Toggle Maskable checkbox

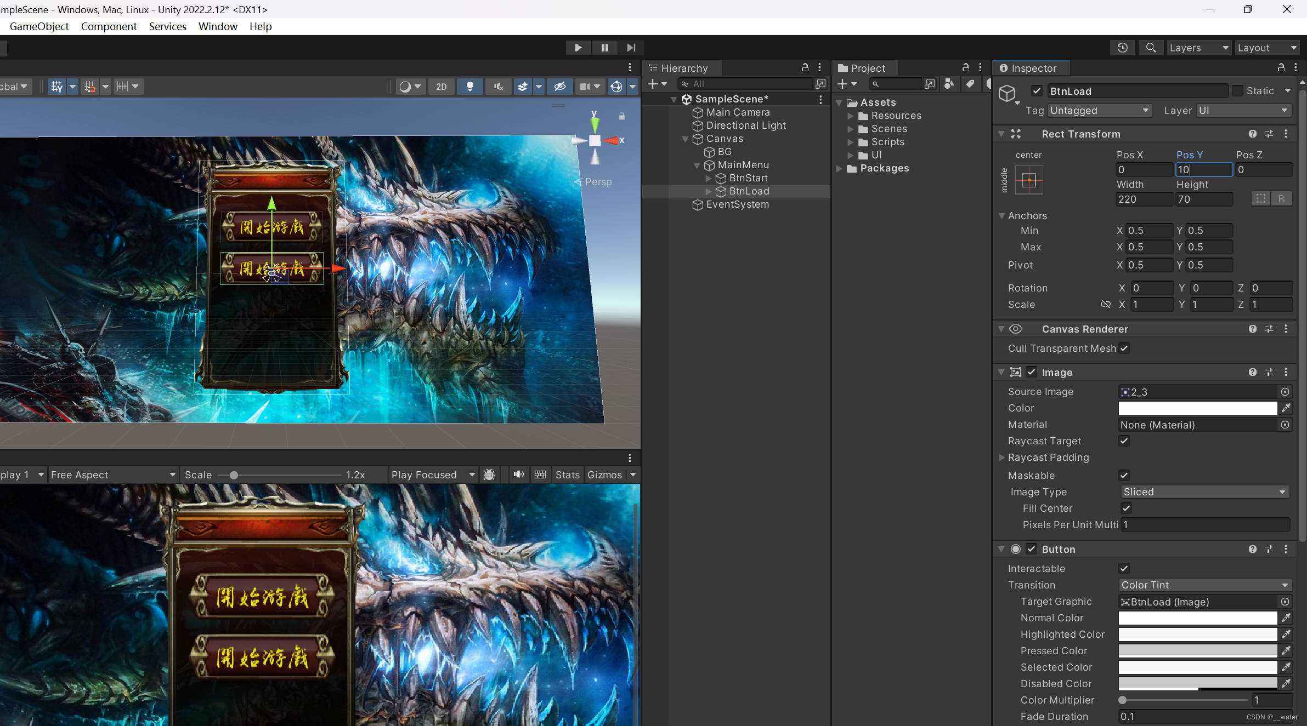[1124, 476]
